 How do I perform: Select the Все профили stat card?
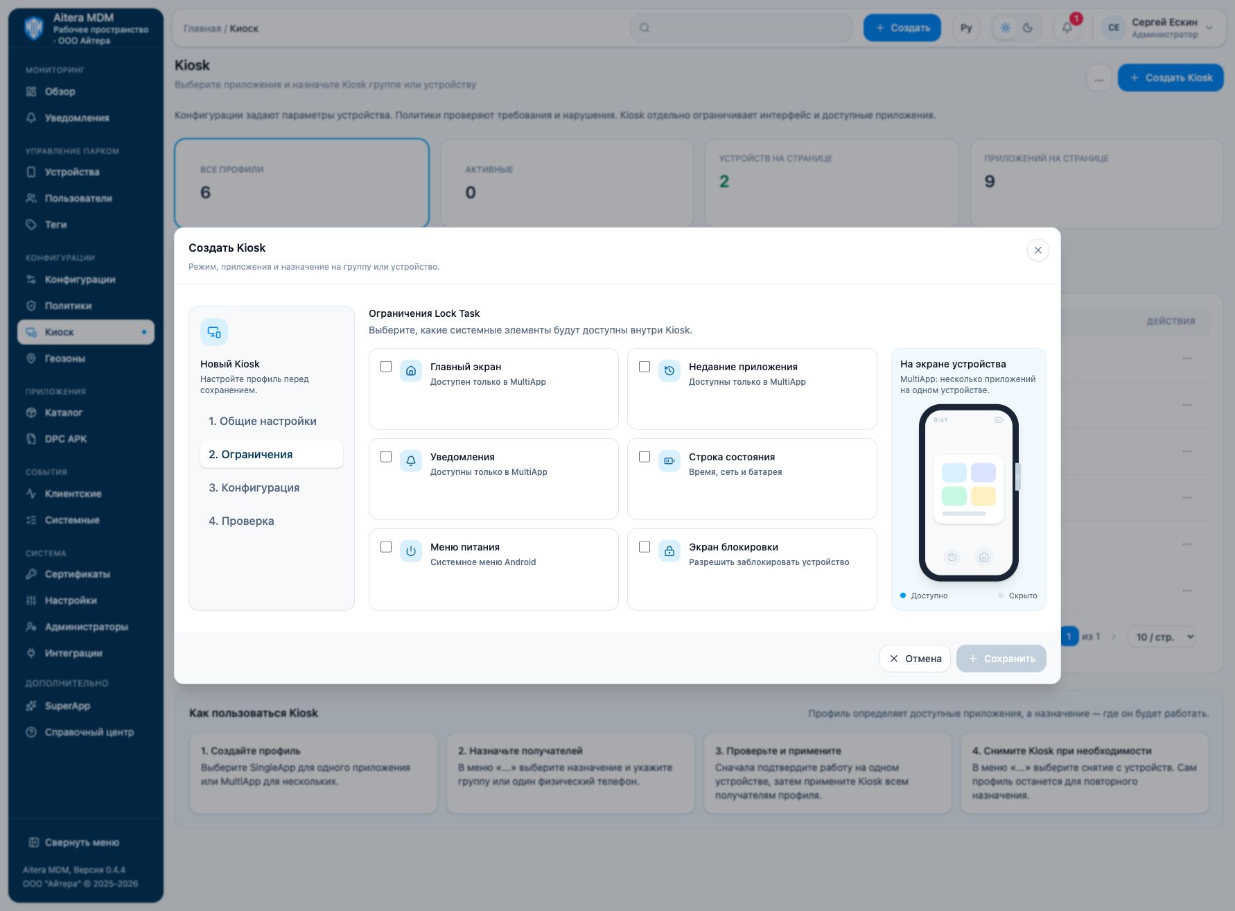click(302, 183)
